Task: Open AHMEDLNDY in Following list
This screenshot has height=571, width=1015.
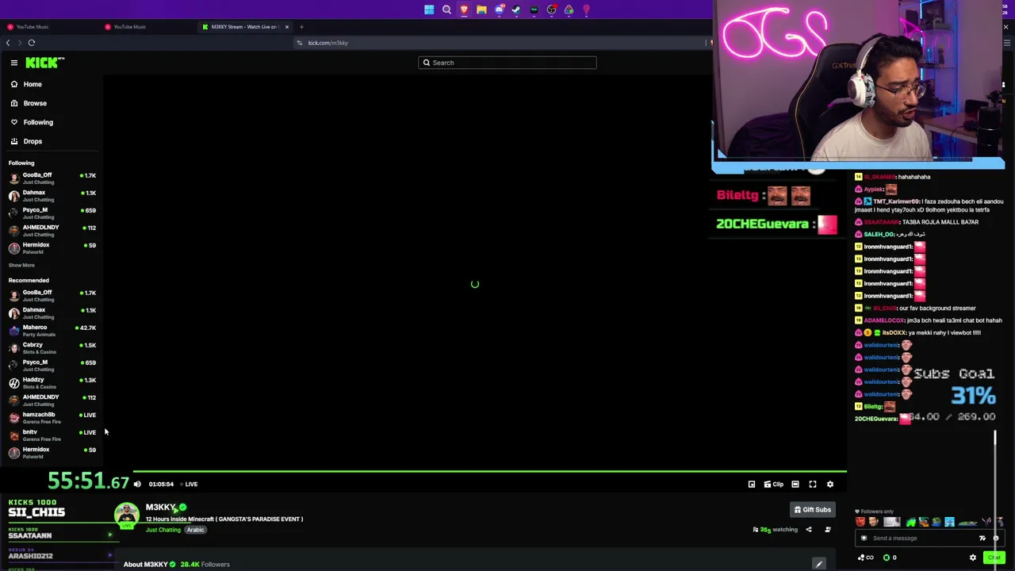Action: pos(52,231)
